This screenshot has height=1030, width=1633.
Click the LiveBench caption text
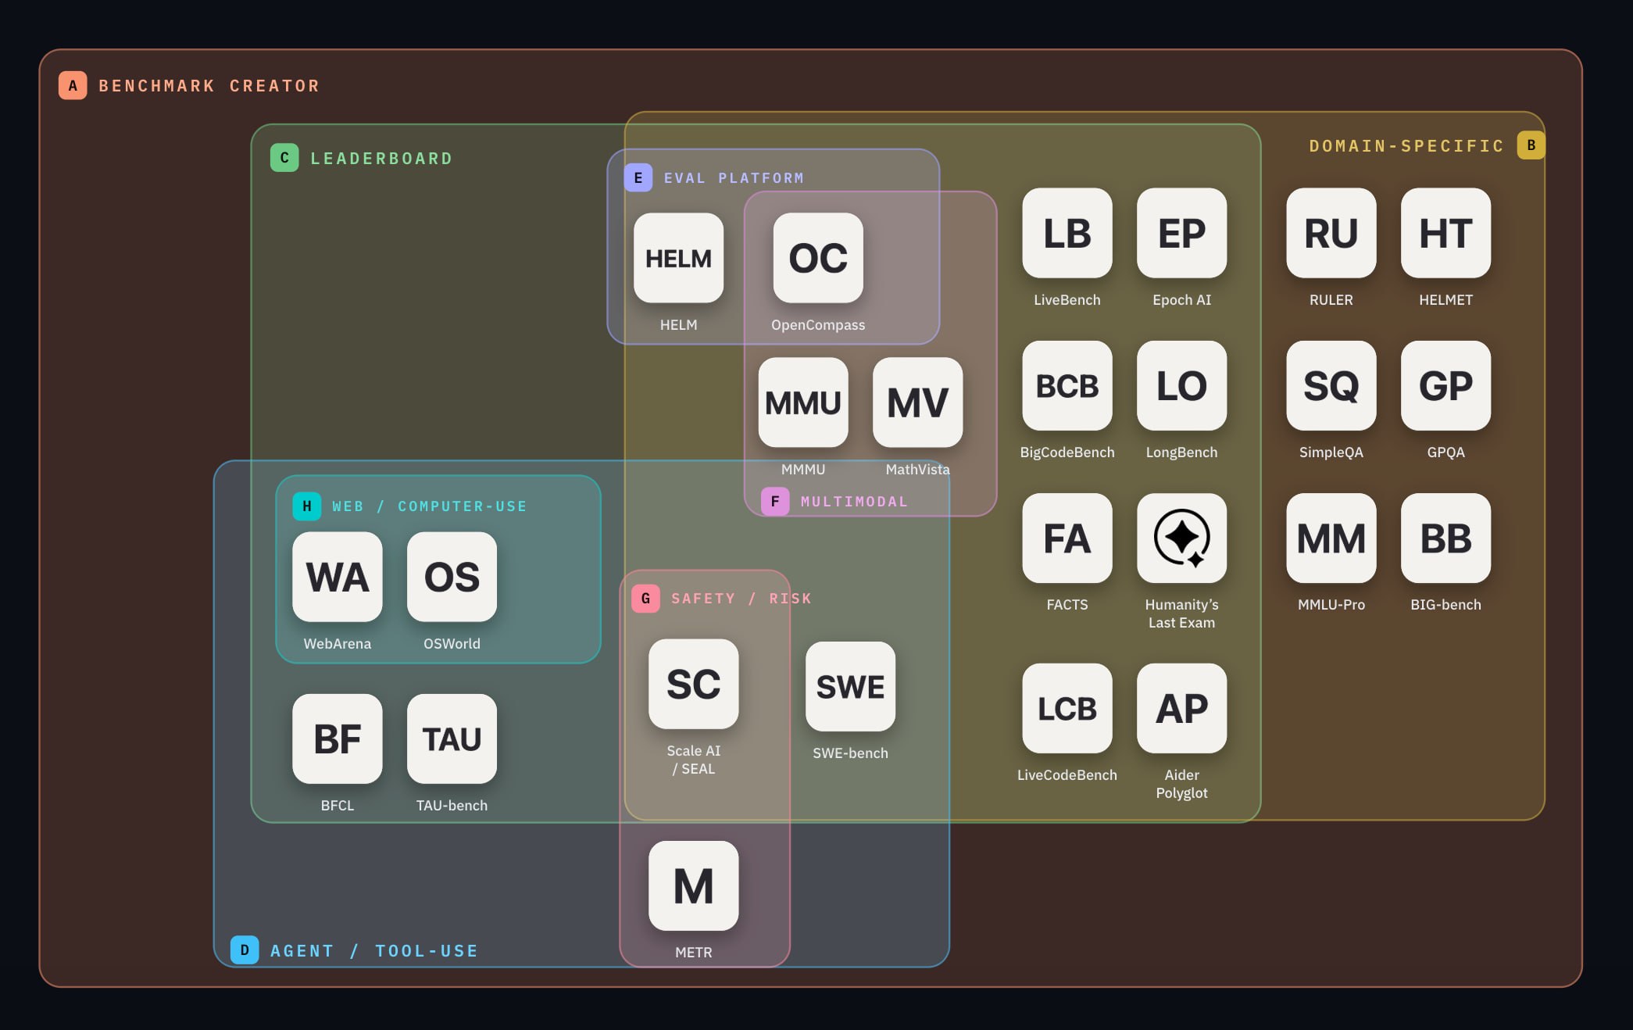coord(1067,300)
